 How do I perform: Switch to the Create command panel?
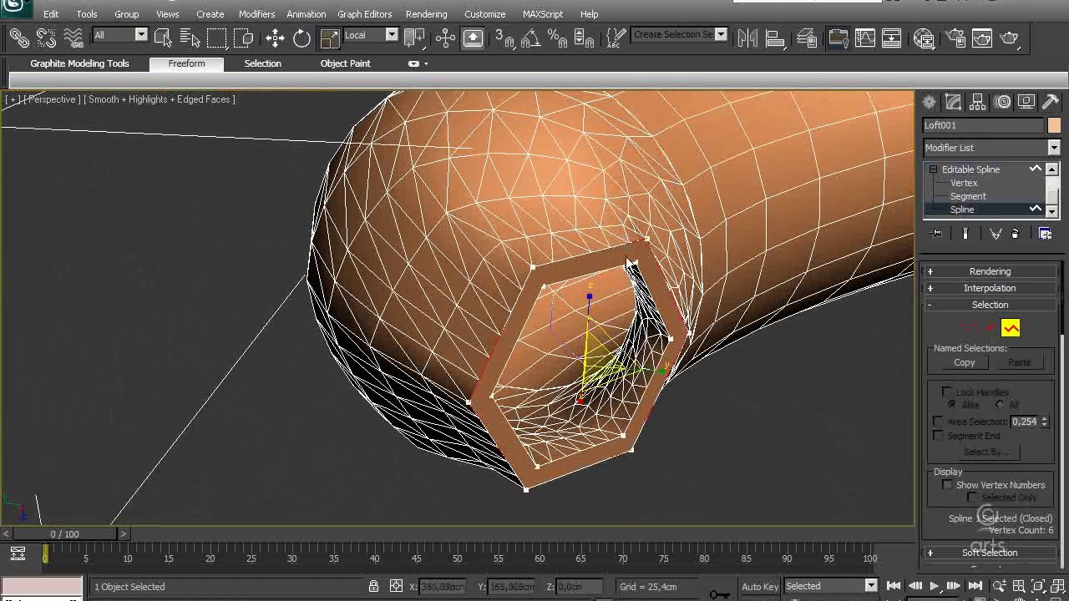coord(929,102)
